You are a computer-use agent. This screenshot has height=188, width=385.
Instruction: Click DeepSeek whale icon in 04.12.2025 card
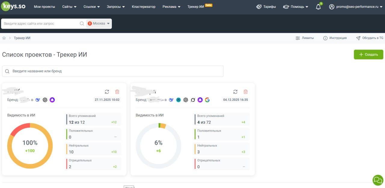[x=171, y=100]
